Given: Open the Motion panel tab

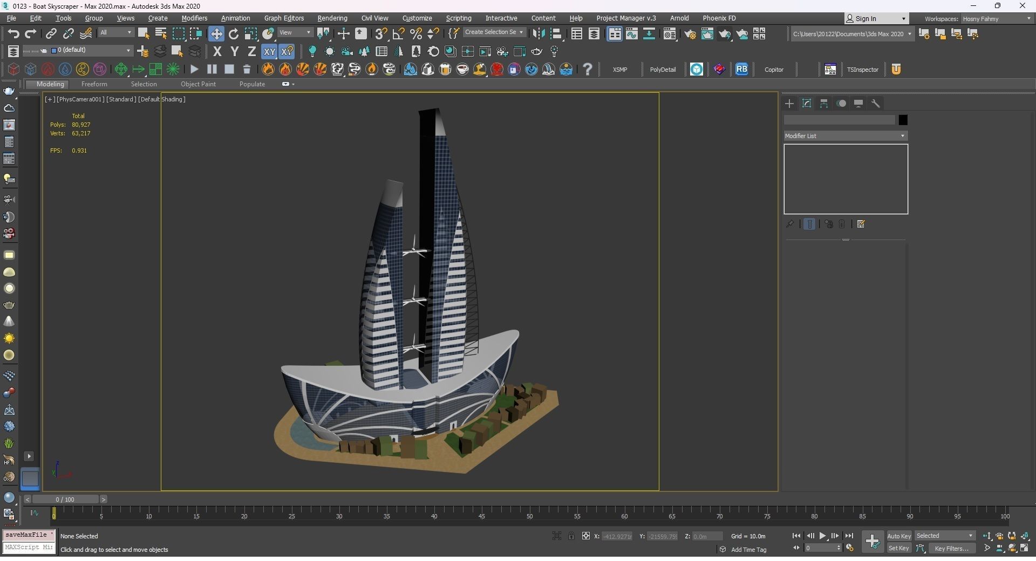Looking at the screenshot, I should pyautogui.click(x=841, y=104).
